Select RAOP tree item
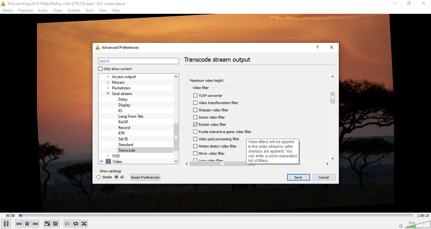Viewport: 431px width, 229px height. 123,122
